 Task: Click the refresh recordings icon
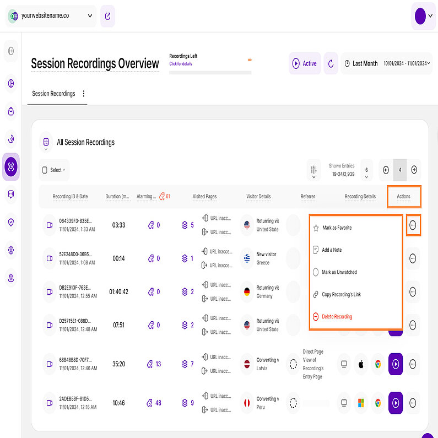coord(331,63)
